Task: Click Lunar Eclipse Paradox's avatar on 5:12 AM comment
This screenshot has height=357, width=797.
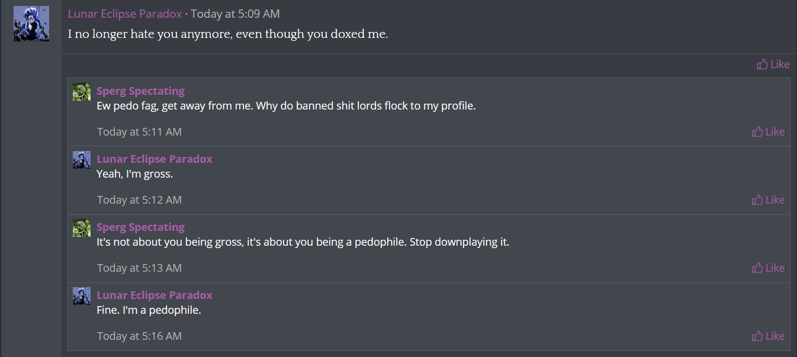Action: point(82,160)
